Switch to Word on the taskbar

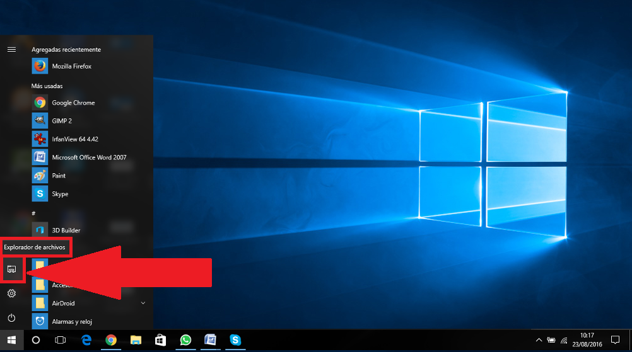(x=210, y=340)
